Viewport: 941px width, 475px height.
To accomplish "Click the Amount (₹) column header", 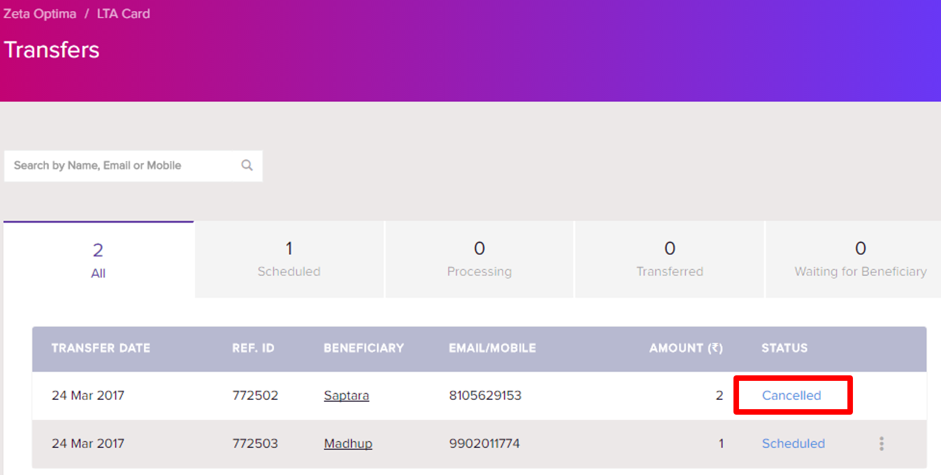I will tap(686, 348).
